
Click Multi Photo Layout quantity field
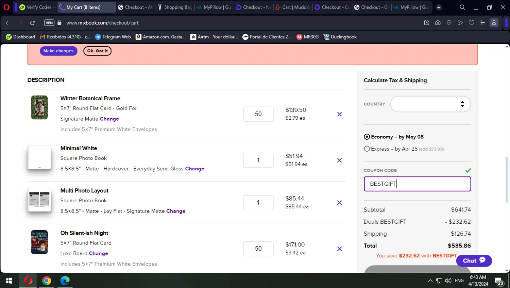pyautogui.click(x=258, y=203)
